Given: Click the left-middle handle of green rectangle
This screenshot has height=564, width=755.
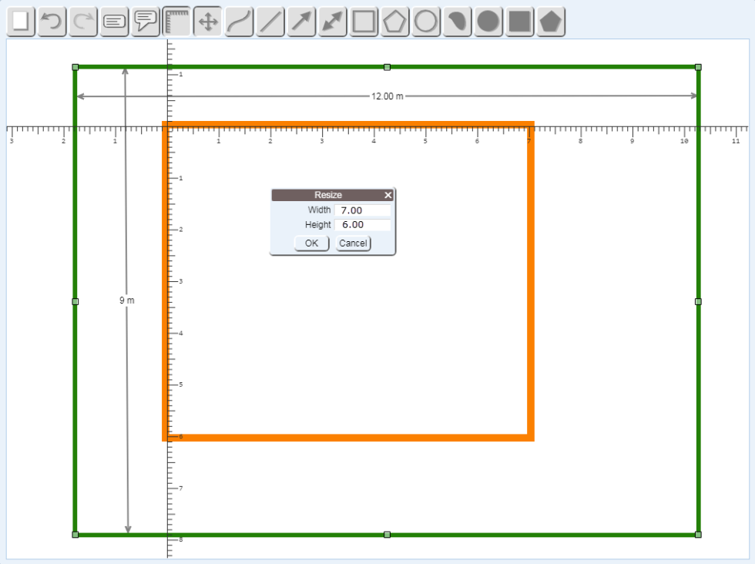Looking at the screenshot, I should (x=75, y=301).
